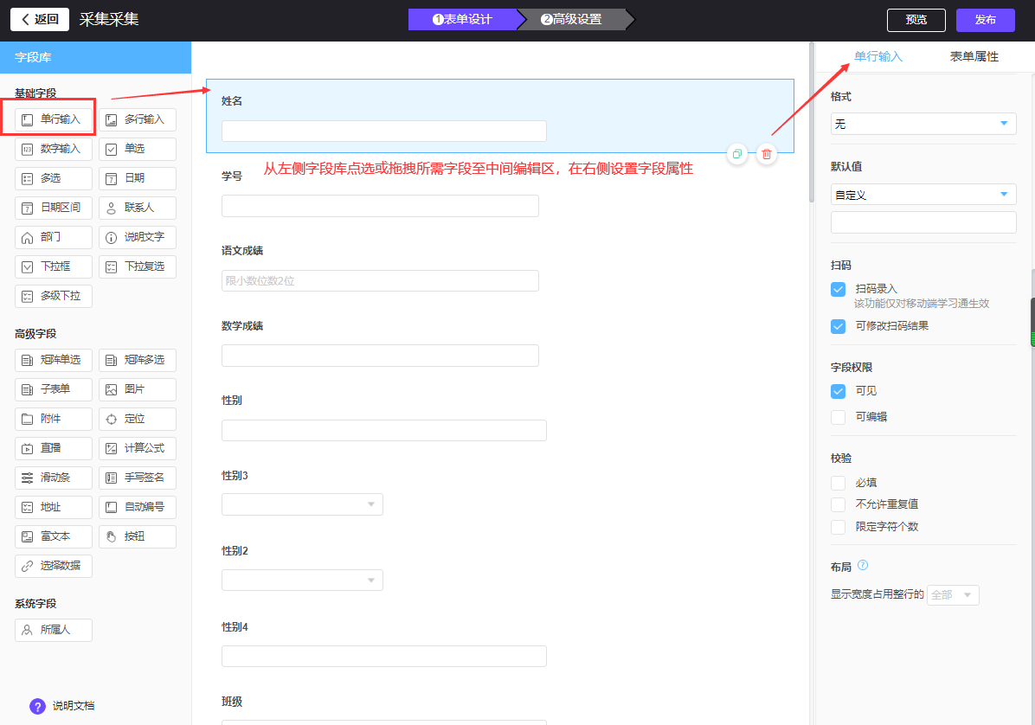This screenshot has width=1035, height=725.
Task: Click the 语文成绩 input field
Action: pyautogui.click(x=380, y=281)
